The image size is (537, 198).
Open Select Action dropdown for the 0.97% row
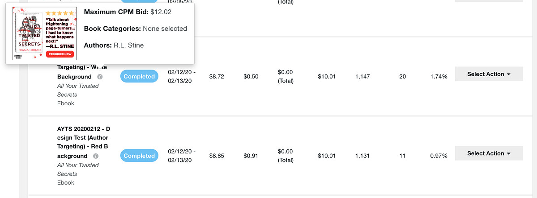[x=489, y=153]
